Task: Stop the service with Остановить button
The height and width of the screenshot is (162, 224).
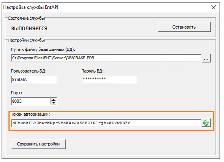Action: (184, 27)
